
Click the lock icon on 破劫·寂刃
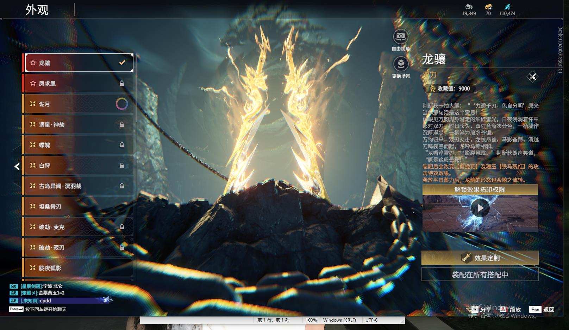pos(122,247)
